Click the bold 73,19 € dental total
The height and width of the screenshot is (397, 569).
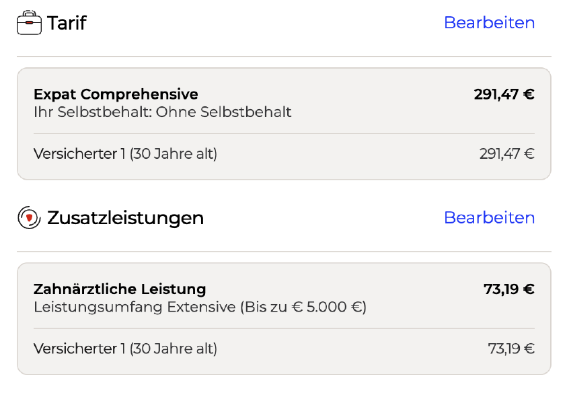click(508, 289)
